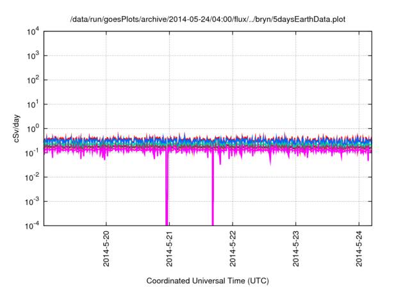
Task: Click the 10^0 y-axis tick label
Action: coord(33,129)
